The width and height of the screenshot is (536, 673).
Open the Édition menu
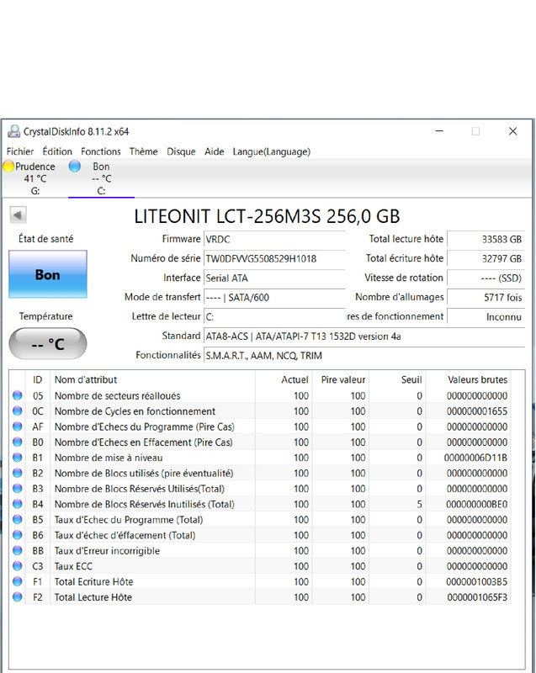pyautogui.click(x=57, y=151)
